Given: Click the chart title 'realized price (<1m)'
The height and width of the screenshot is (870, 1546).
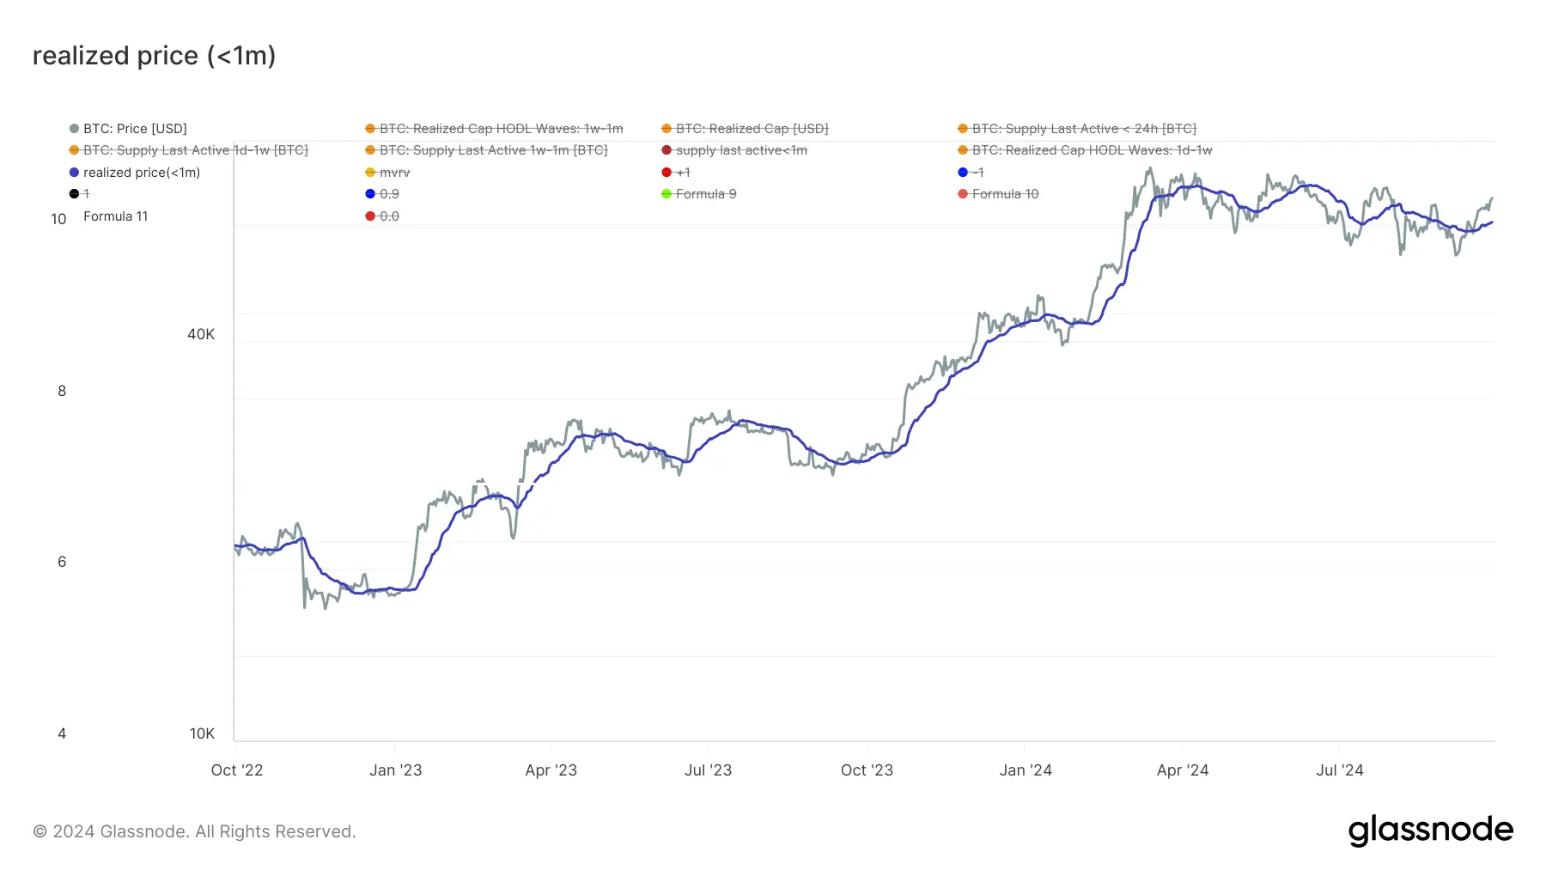Looking at the screenshot, I should 154,56.
